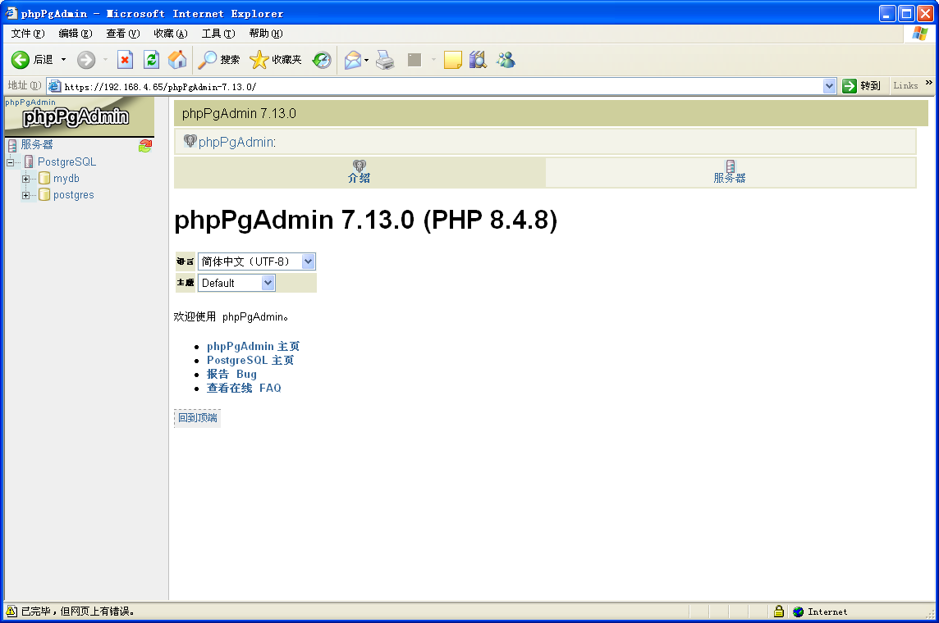
Task: Expand the Links toolbar chevron
Action: click(929, 83)
